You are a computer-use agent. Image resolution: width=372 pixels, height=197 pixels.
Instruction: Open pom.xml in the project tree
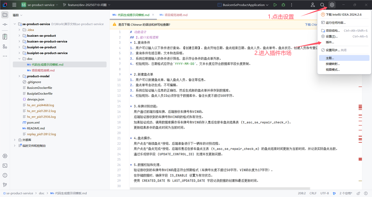pos(33,123)
